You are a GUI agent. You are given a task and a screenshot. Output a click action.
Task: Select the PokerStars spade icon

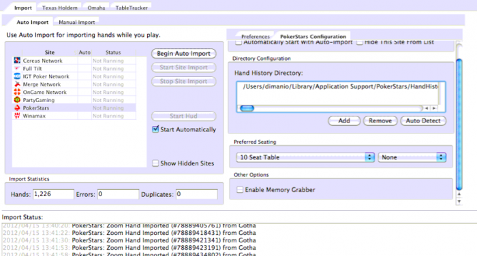tap(17, 108)
